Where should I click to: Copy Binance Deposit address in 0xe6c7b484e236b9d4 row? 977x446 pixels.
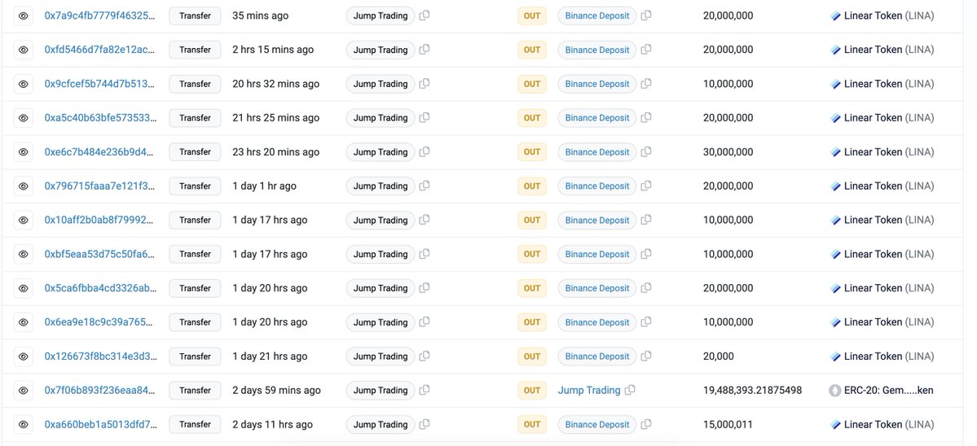pyautogui.click(x=646, y=151)
